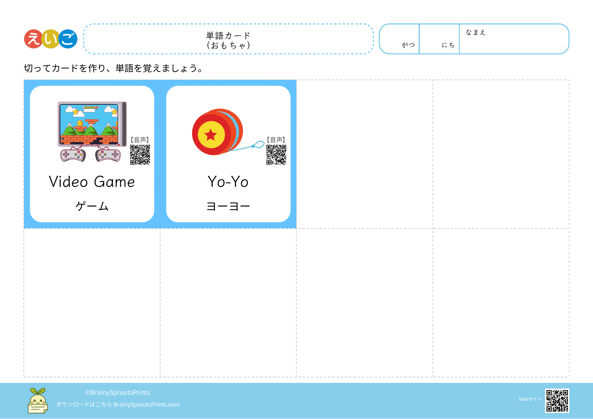Click the Webサイト label in footer
Screen dimensions: 593x419
(530, 399)
